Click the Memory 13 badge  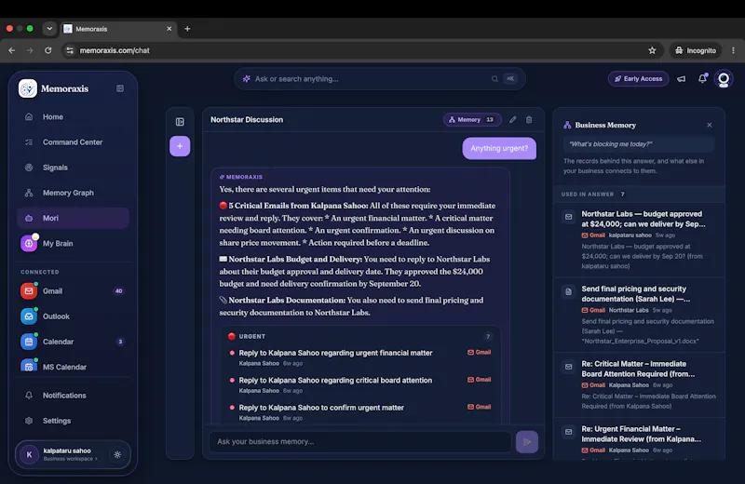(x=472, y=120)
